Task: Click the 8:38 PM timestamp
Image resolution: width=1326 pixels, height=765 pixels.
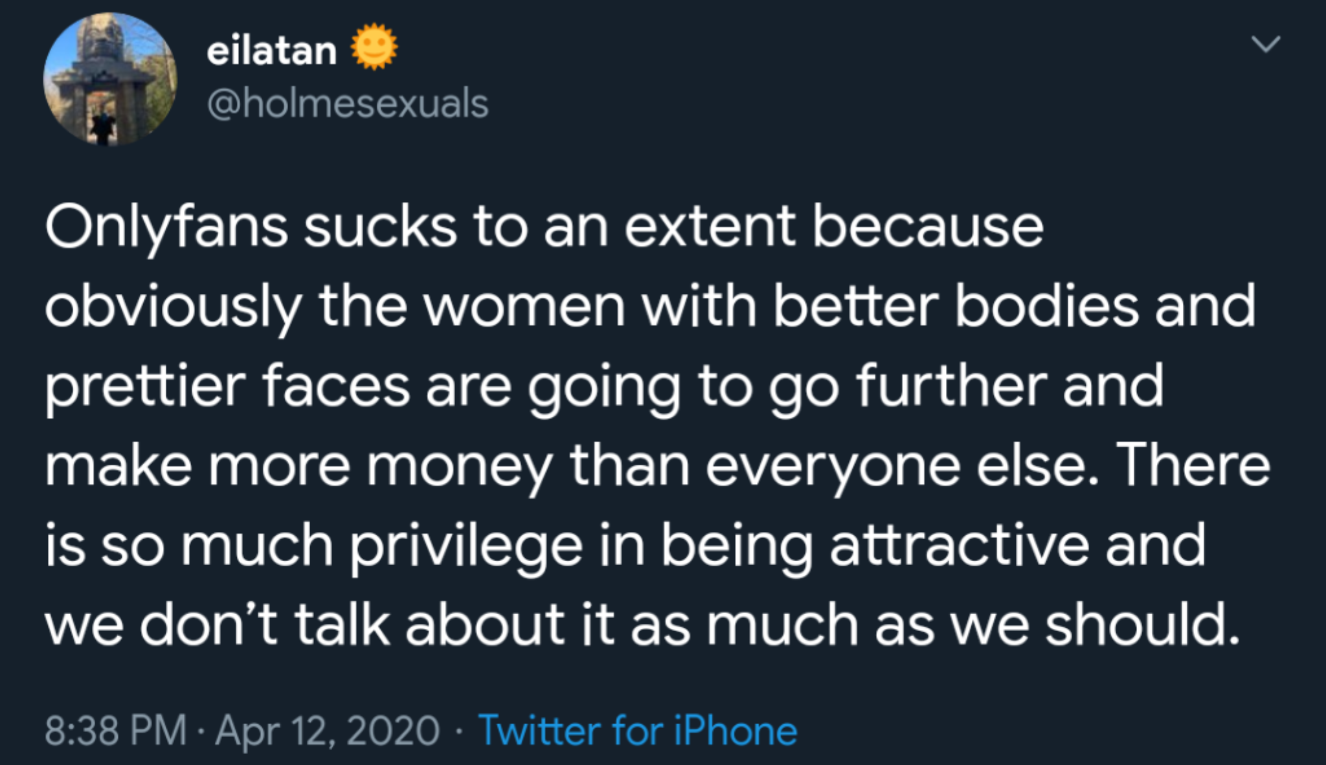Action: coord(116,730)
